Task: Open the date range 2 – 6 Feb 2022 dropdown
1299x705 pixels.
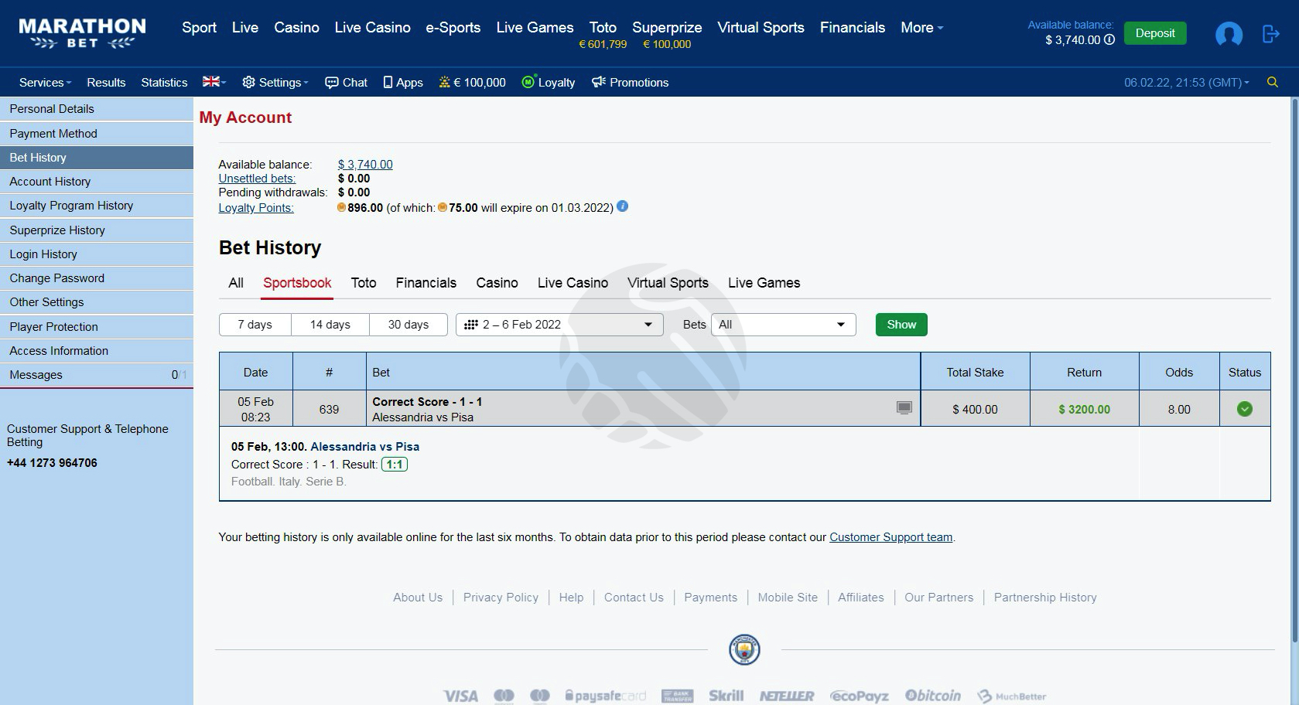Action: click(559, 325)
